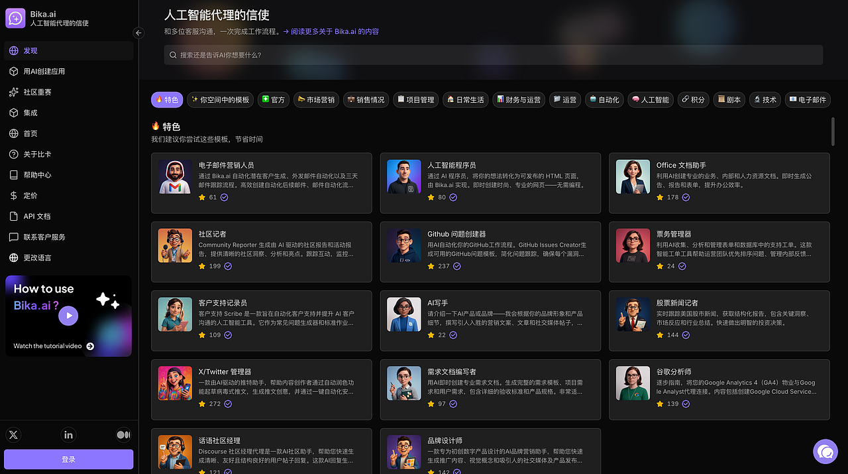Click the 定价 dollar icon

coord(13,196)
